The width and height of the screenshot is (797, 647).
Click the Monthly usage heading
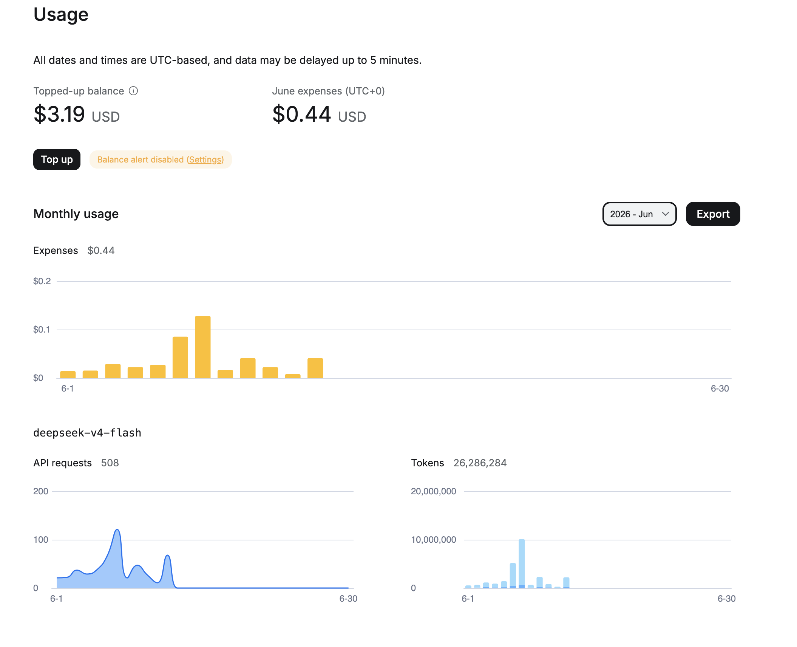point(76,214)
